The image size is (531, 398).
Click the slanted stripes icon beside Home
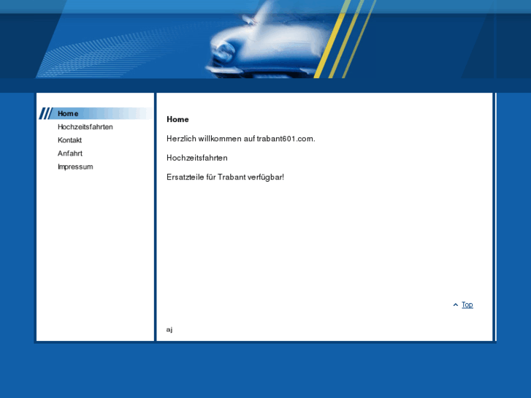[46, 113]
